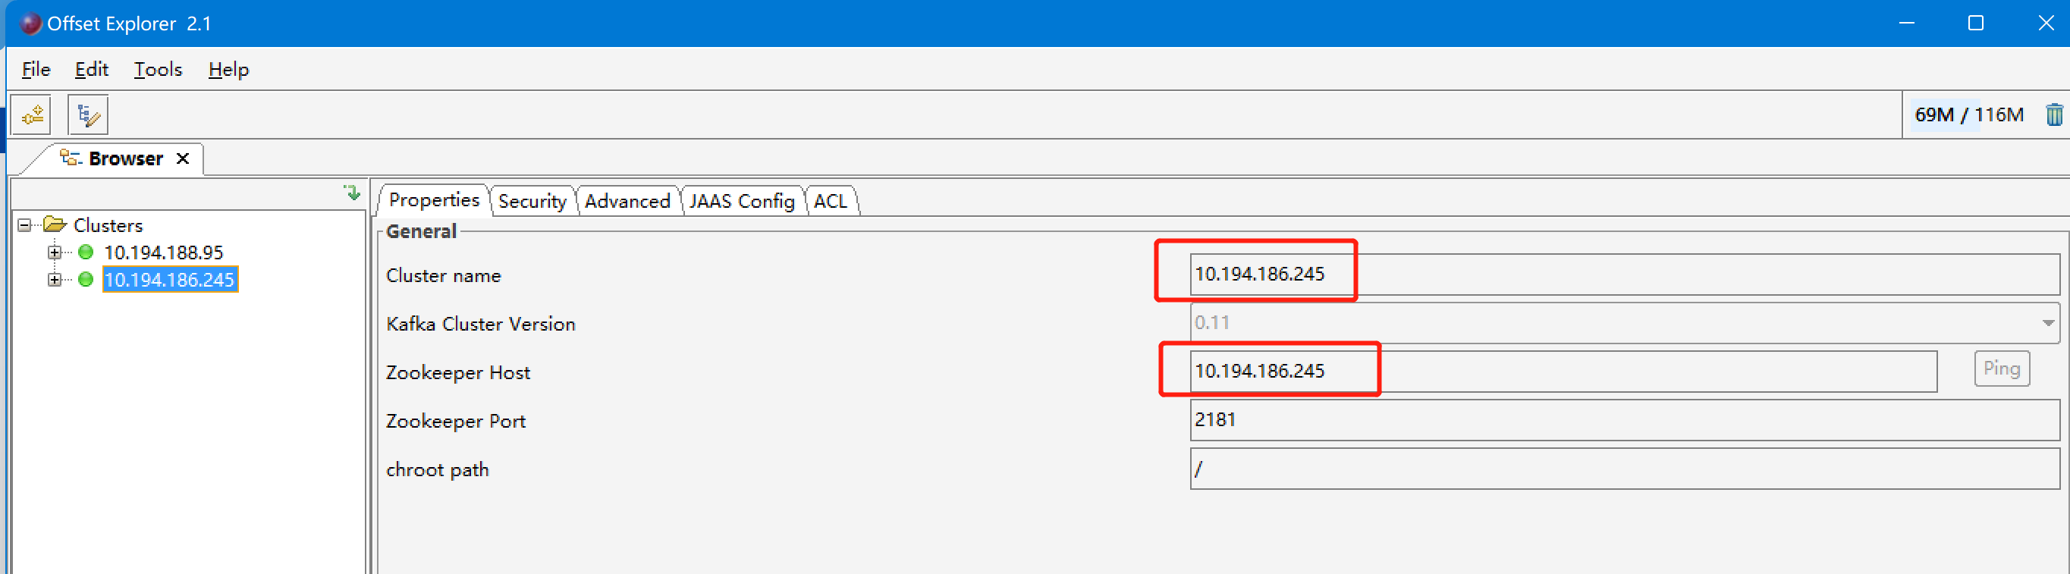Open the Help menu
Image resolution: width=2070 pixels, height=574 pixels.
[x=229, y=70]
